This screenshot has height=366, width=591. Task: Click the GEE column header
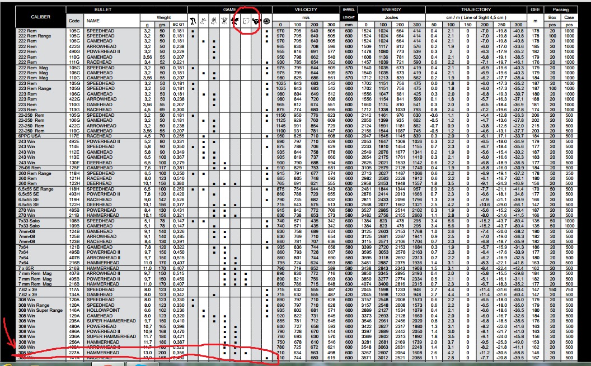pyautogui.click(x=535, y=10)
